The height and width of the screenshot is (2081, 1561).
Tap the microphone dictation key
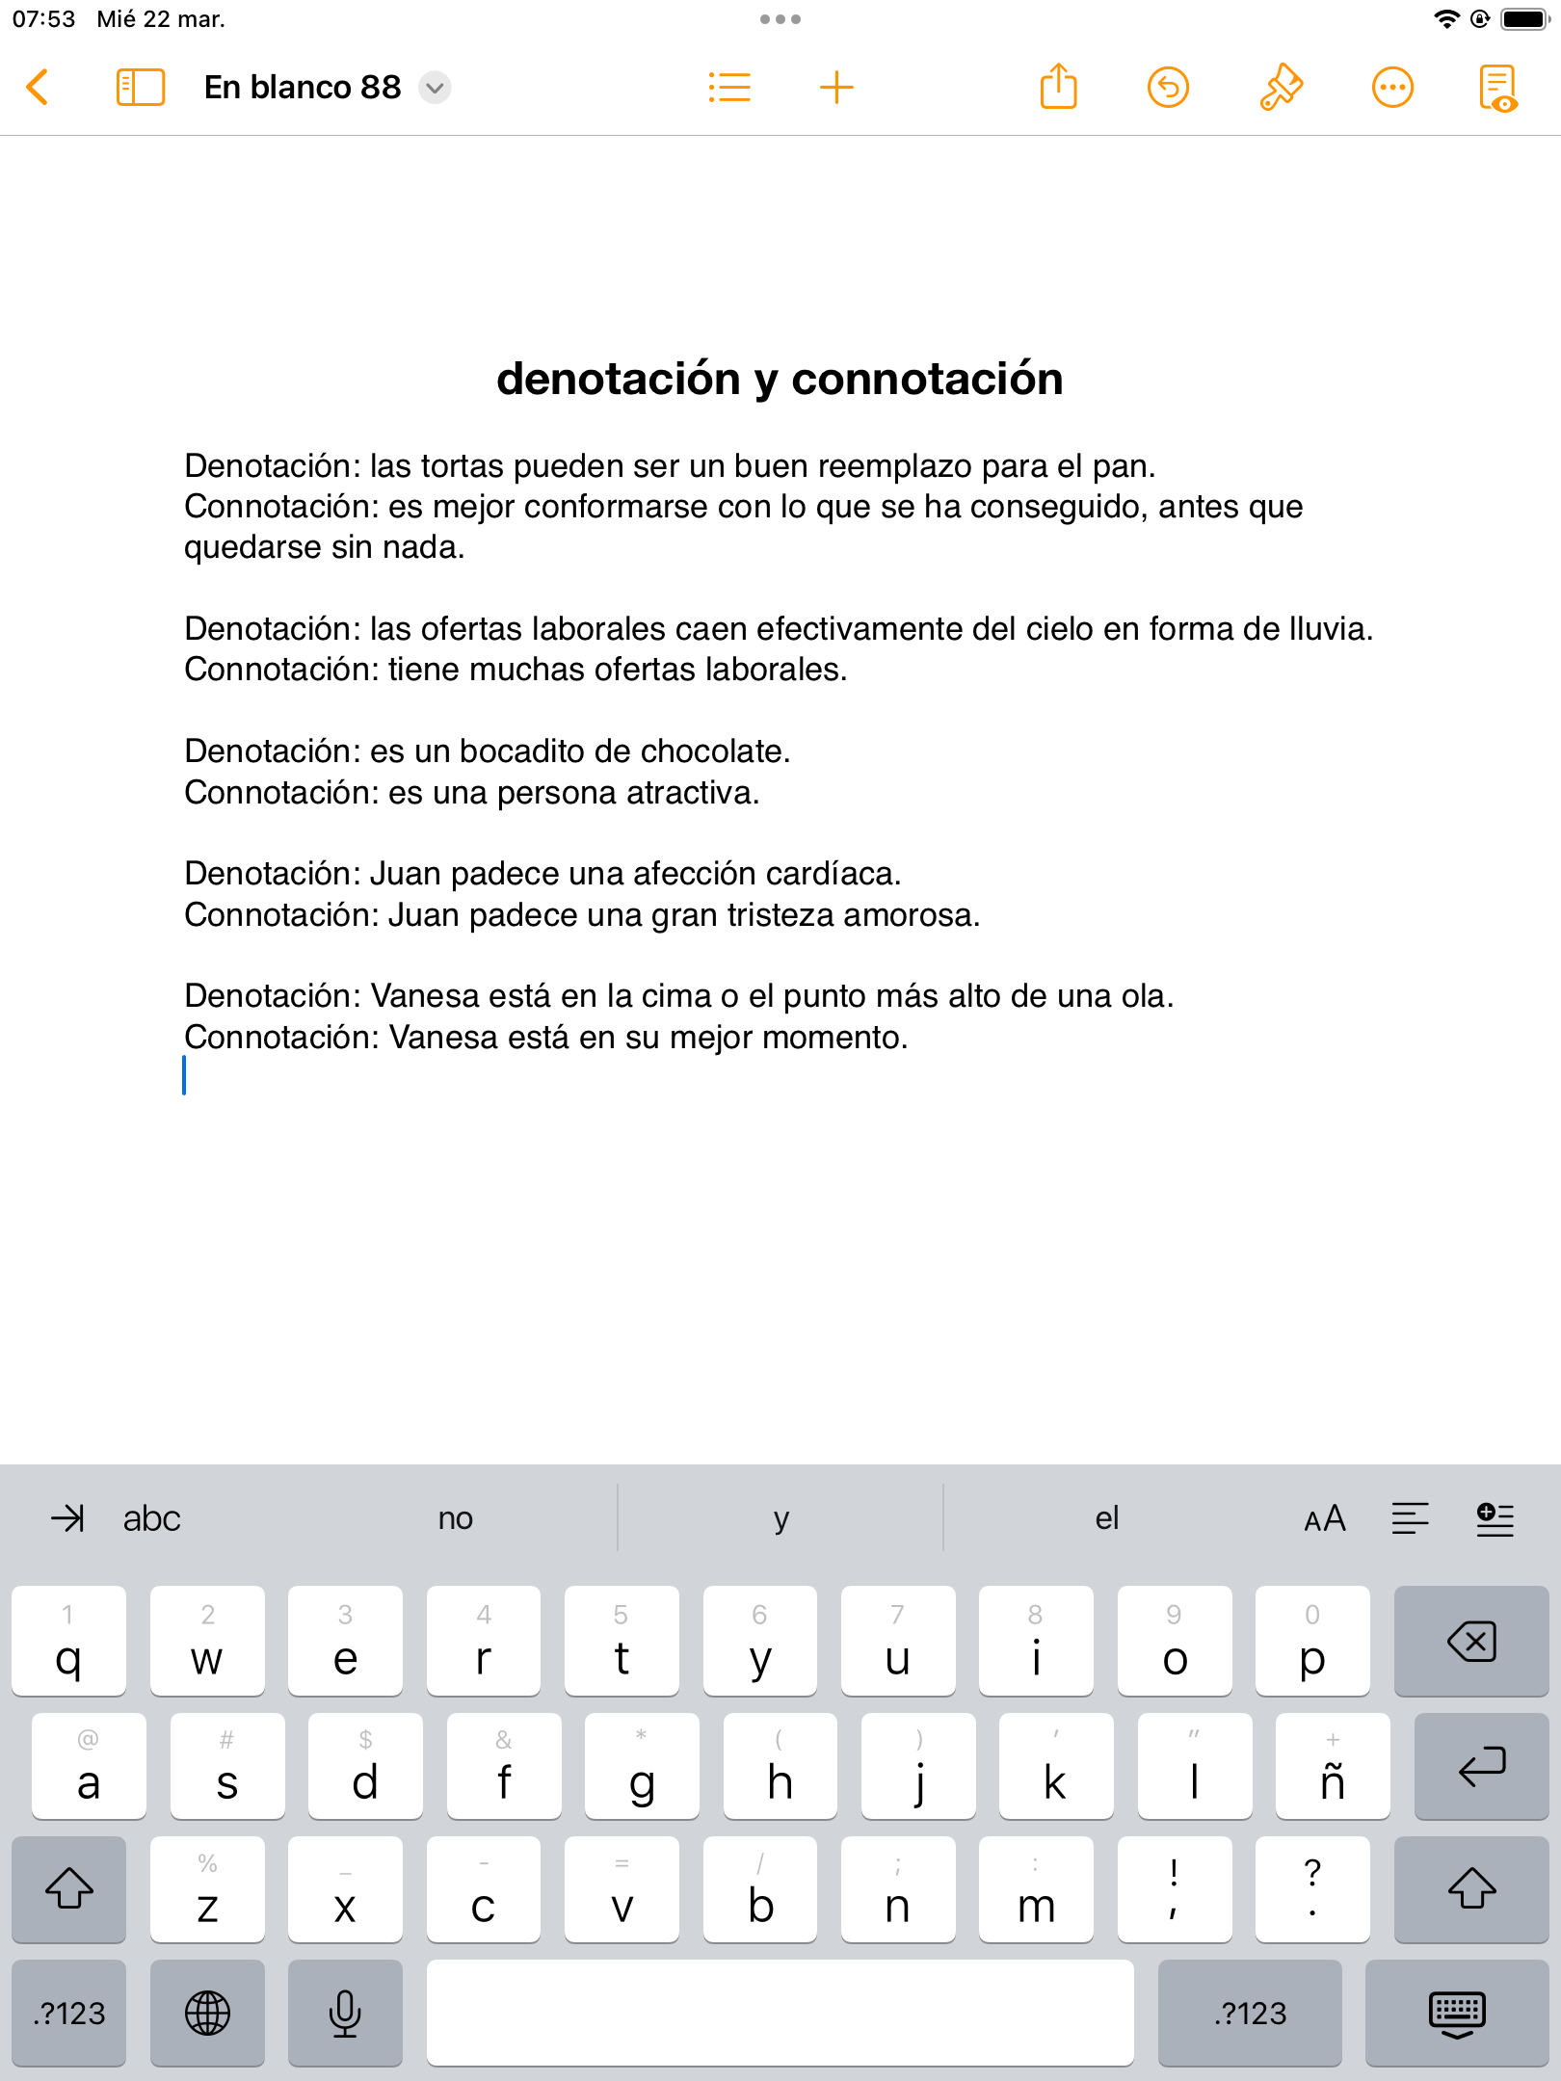345,2013
